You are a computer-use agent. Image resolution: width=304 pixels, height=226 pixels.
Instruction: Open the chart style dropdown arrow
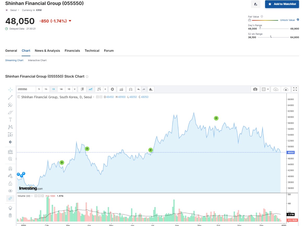coord(105,89)
